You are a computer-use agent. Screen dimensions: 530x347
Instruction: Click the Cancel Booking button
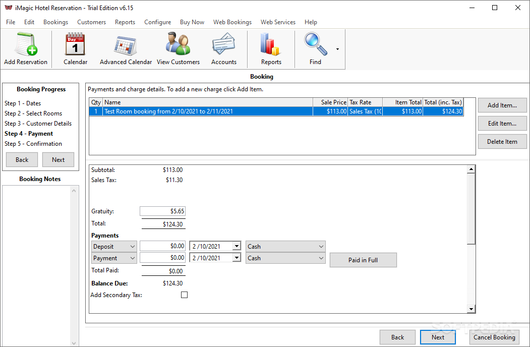click(x=494, y=337)
